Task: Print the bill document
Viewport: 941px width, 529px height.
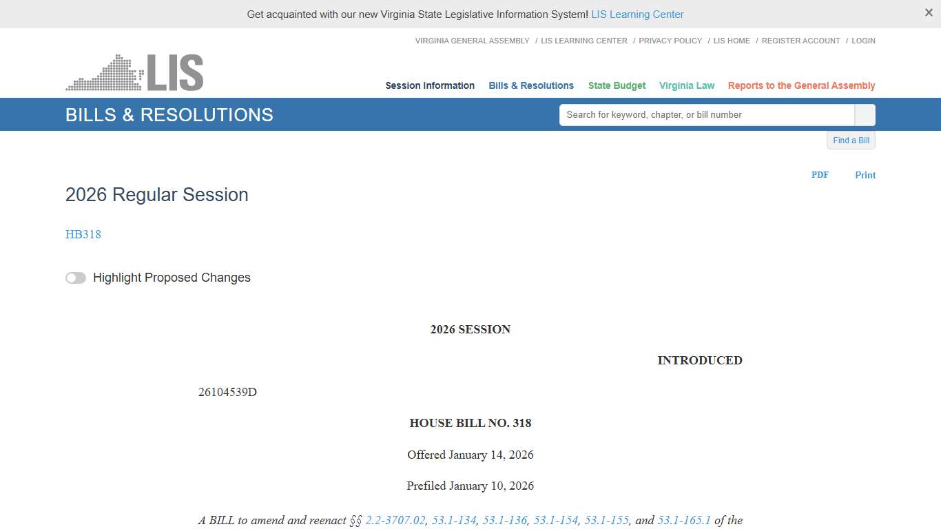Action: (865, 175)
